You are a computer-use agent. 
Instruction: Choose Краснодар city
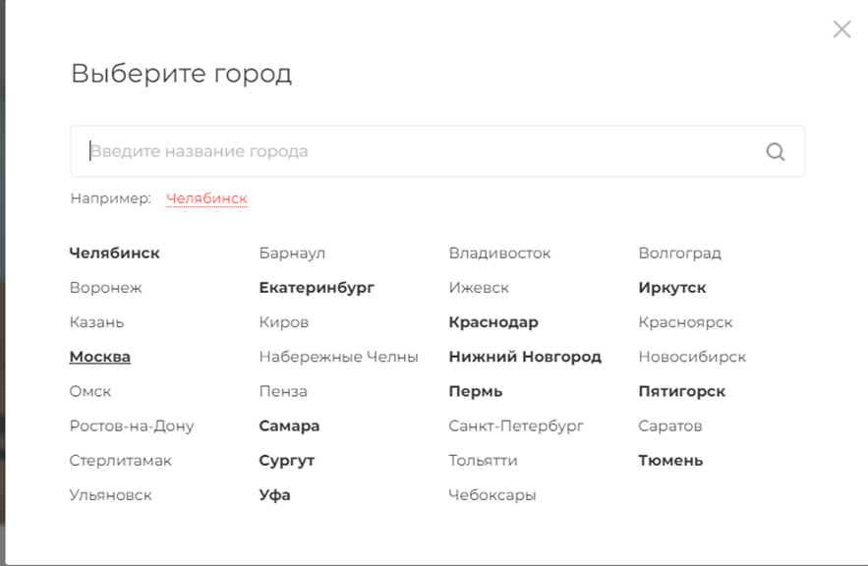493,322
